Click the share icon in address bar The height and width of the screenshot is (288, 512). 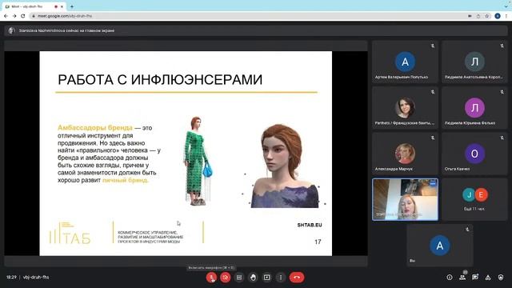pyautogui.click(x=478, y=16)
